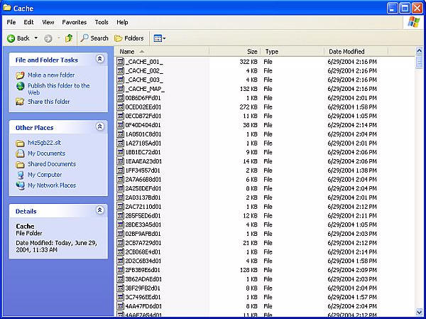Image resolution: width=426 pixels, height=319 pixels.
Task: Click Share this folder link
Action: [48, 102]
